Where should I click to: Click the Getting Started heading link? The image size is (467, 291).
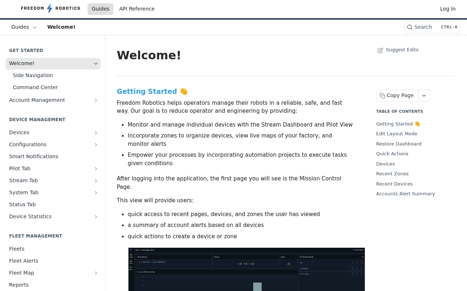[x=152, y=91]
